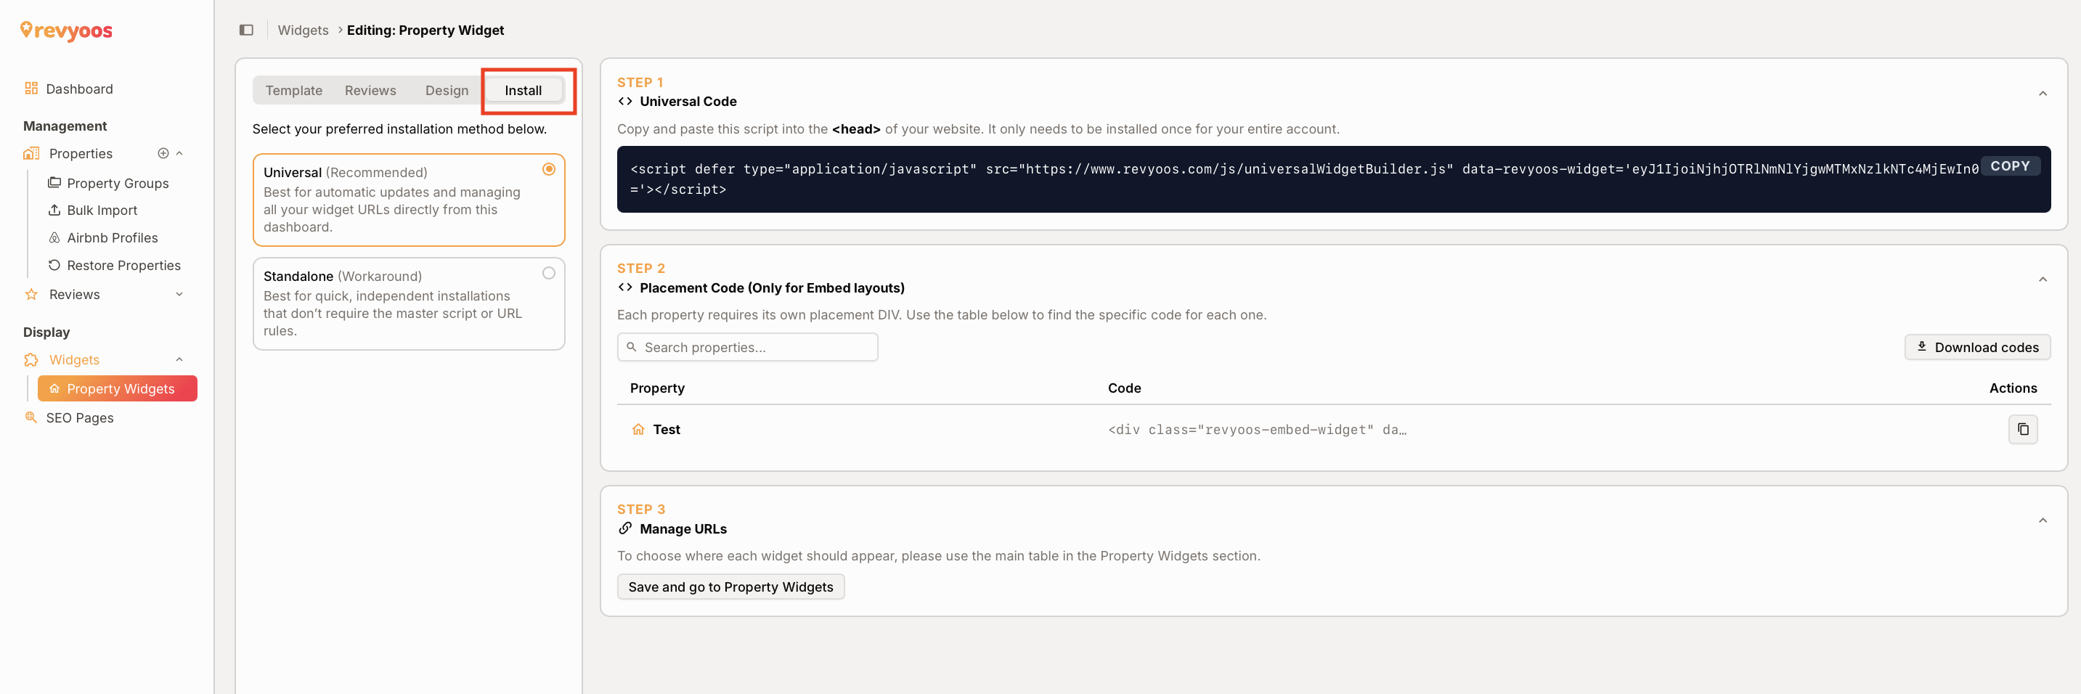
Task: Click the Dashboard grid icon
Action: 30,89
